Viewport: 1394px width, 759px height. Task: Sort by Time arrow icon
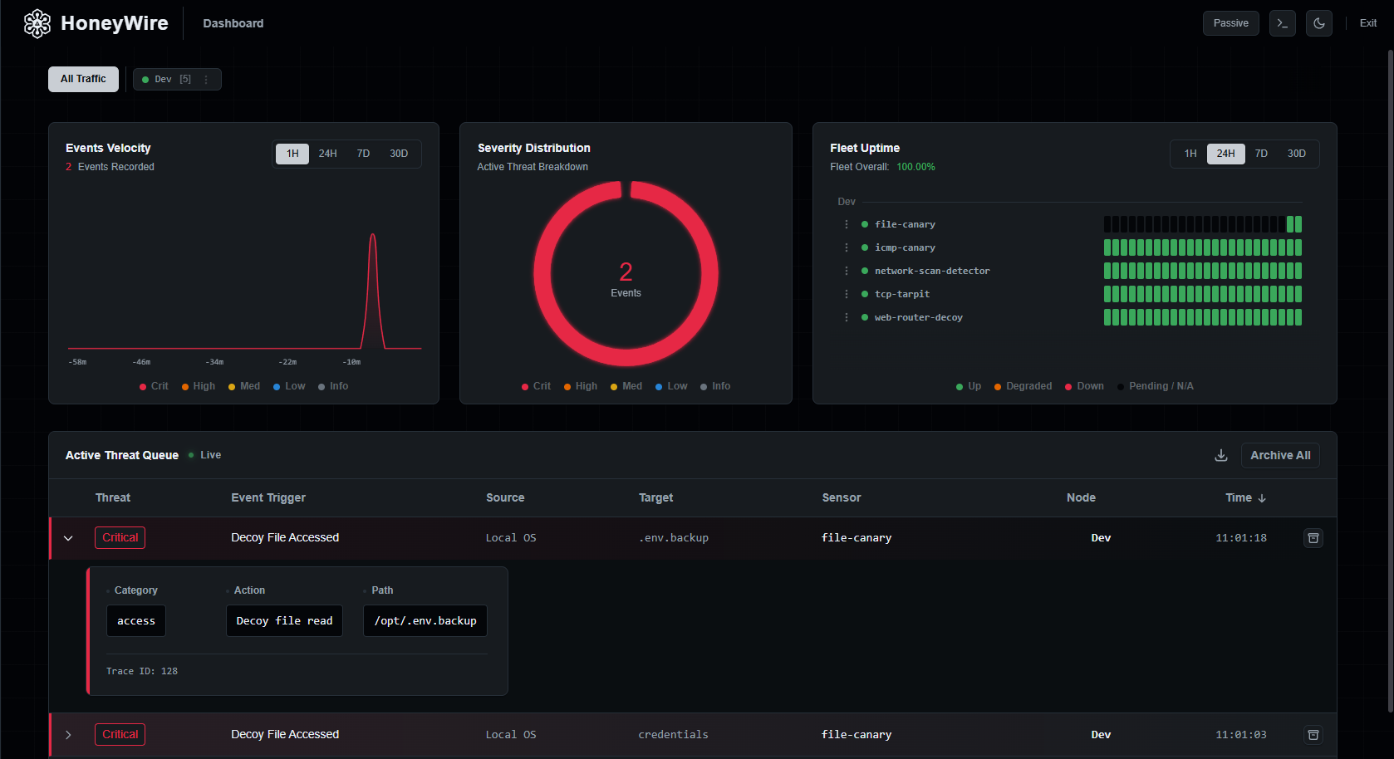click(x=1262, y=498)
